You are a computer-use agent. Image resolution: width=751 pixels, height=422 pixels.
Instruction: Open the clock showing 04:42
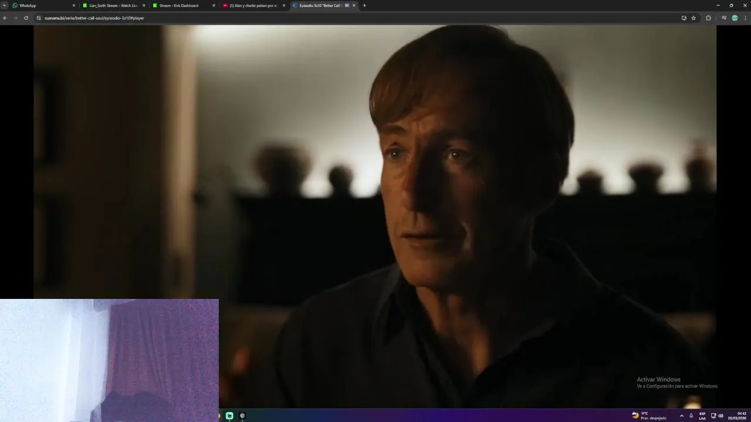point(737,416)
